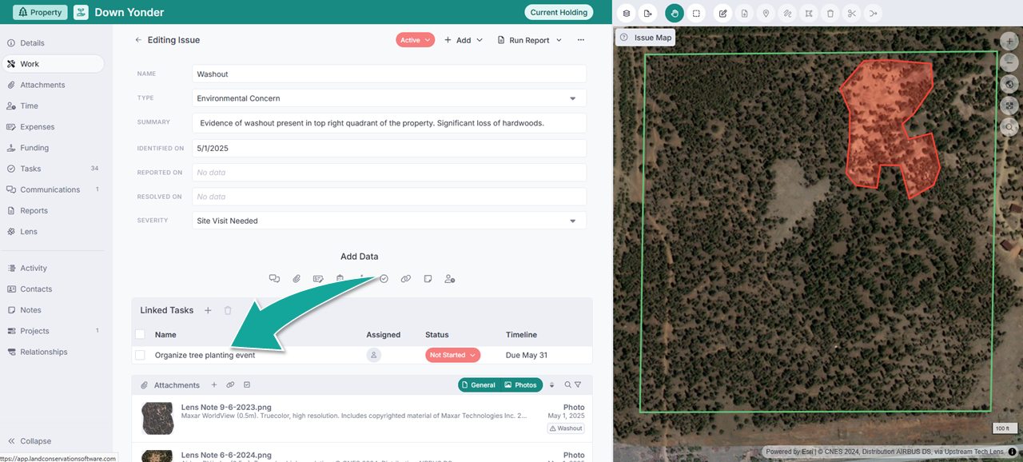
Task: Click the Add Data sticky note icon
Action: (428, 279)
